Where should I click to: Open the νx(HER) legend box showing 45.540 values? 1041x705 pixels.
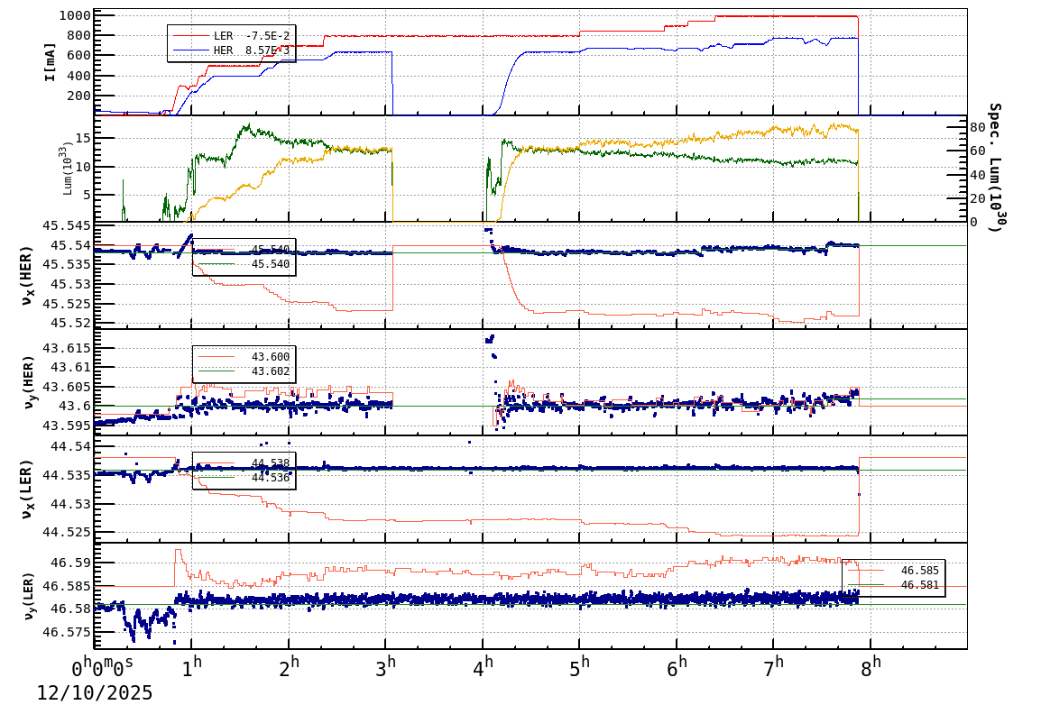pyautogui.click(x=242, y=258)
